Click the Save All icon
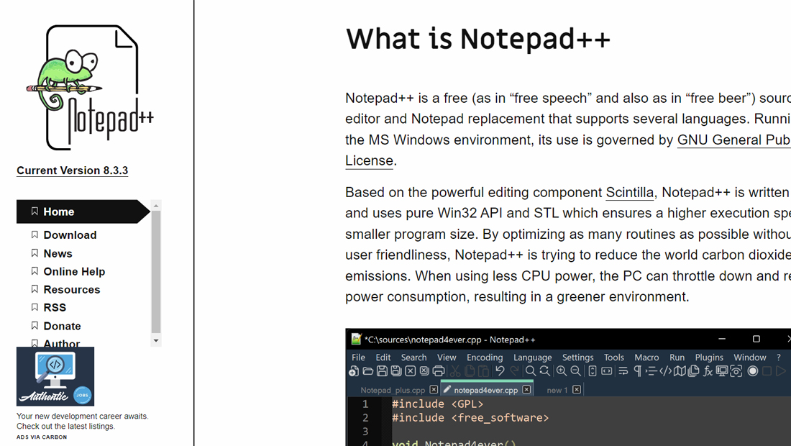Image resolution: width=791 pixels, height=446 pixels. tap(396, 371)
